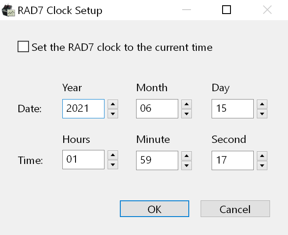Decrease the Year value with down arrow

(113, 114)
